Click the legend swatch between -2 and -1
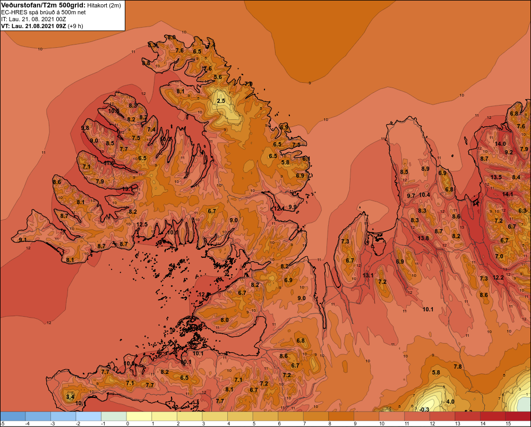 click(x=88, y=416)
